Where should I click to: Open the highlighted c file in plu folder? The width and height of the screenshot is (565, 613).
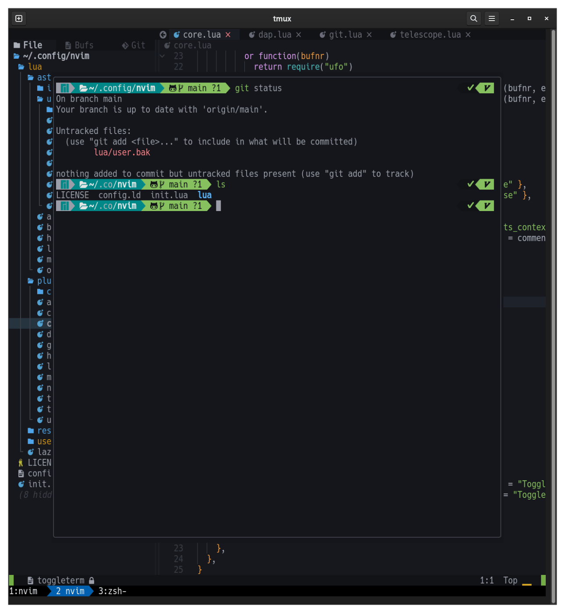[44, 324]
